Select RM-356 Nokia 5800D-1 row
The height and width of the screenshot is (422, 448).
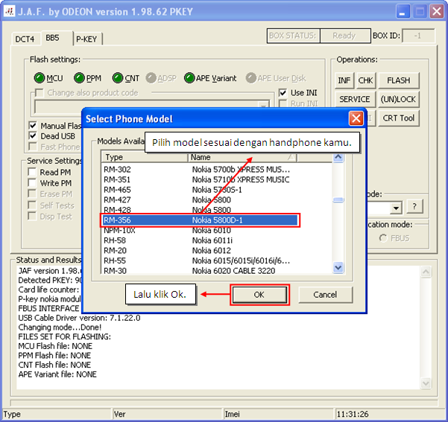click(x=200, y=220)
